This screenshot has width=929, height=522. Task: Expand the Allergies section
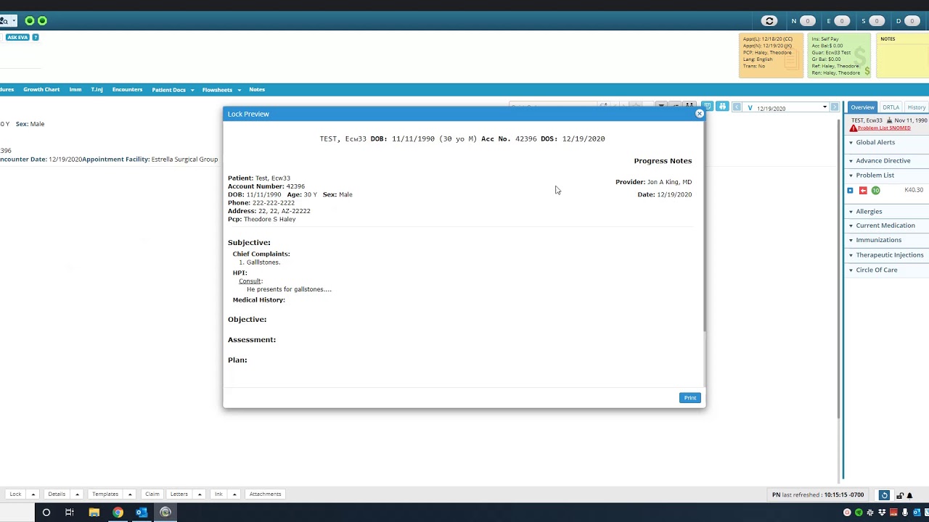(x=851, y=212)
